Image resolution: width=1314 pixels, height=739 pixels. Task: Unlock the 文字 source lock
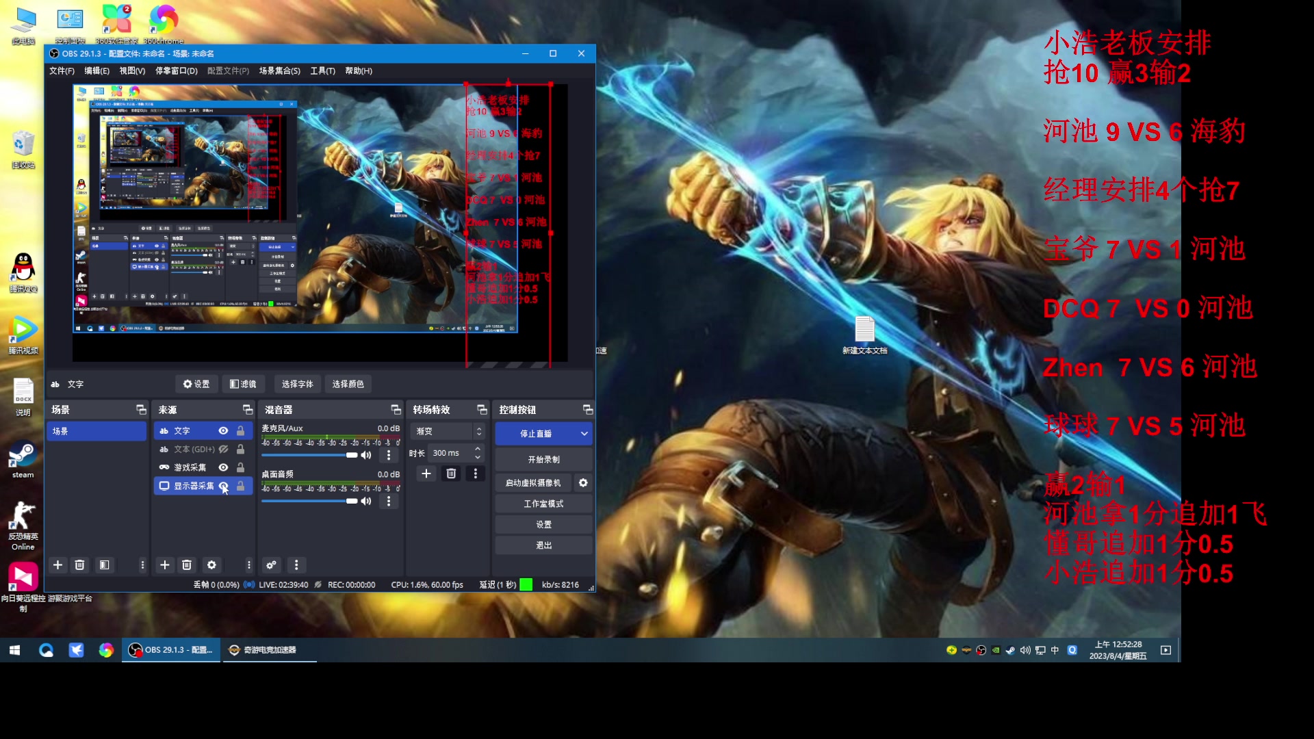click(x=241, y=431)
